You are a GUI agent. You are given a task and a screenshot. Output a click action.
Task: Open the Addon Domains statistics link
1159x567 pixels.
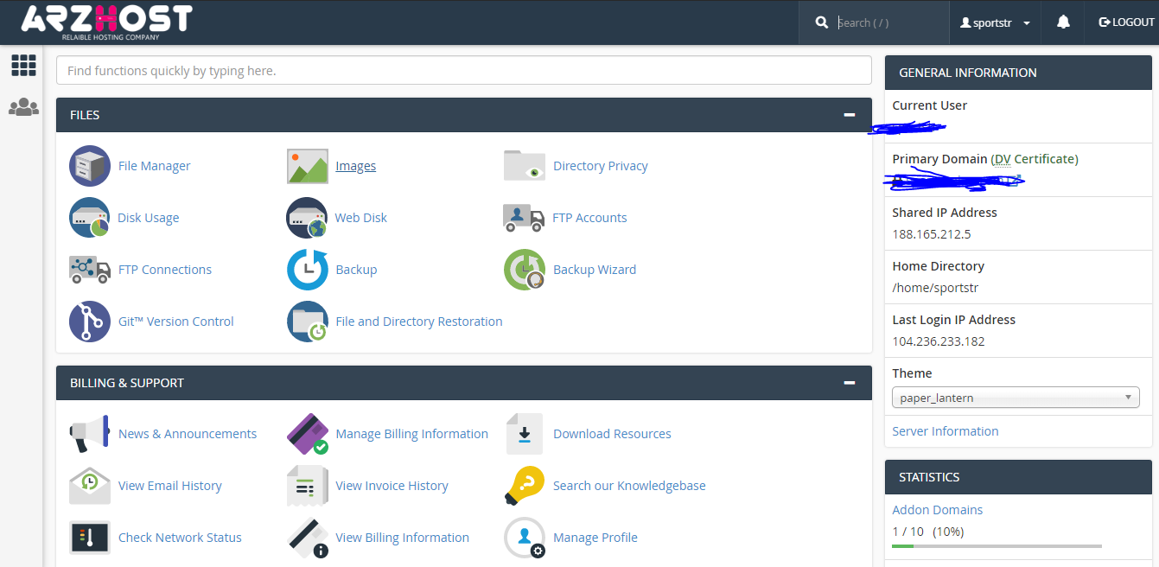[x=937, y=510]
